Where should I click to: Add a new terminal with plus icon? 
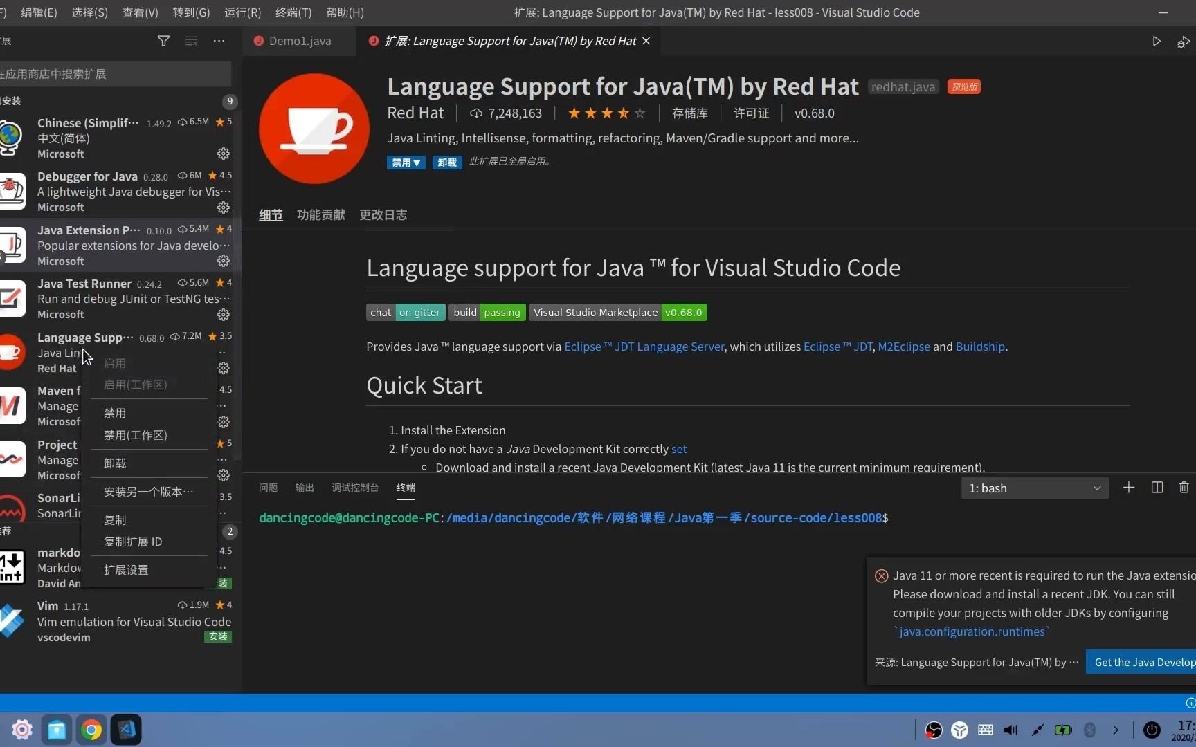(x=1129, y=488)
